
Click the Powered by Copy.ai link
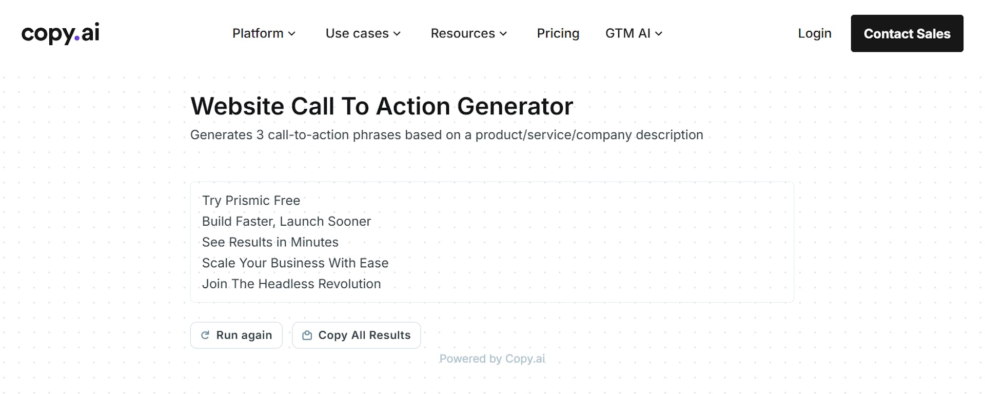(x=492, y=359)
